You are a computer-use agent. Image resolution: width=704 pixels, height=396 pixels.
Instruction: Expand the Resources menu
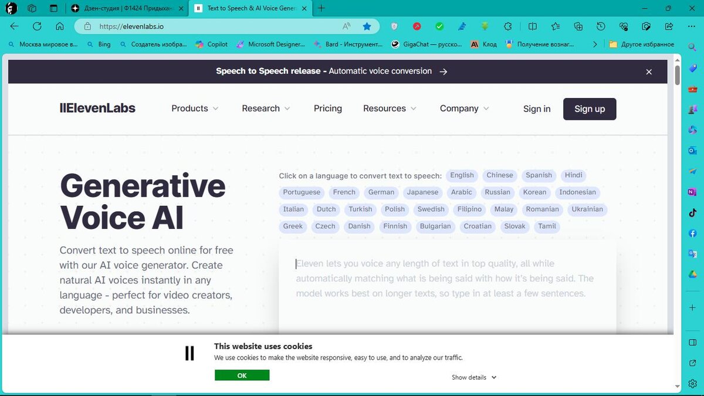coord(390,109)
